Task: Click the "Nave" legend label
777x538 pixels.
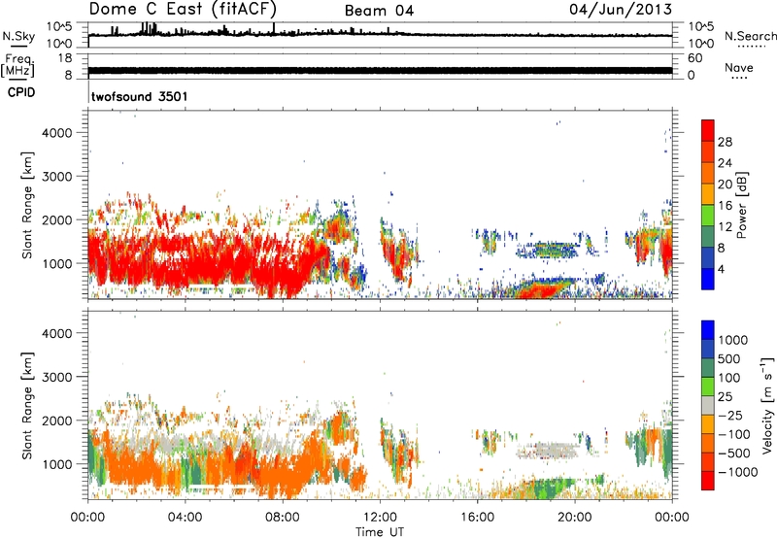Action: click(x=738, y=67)
